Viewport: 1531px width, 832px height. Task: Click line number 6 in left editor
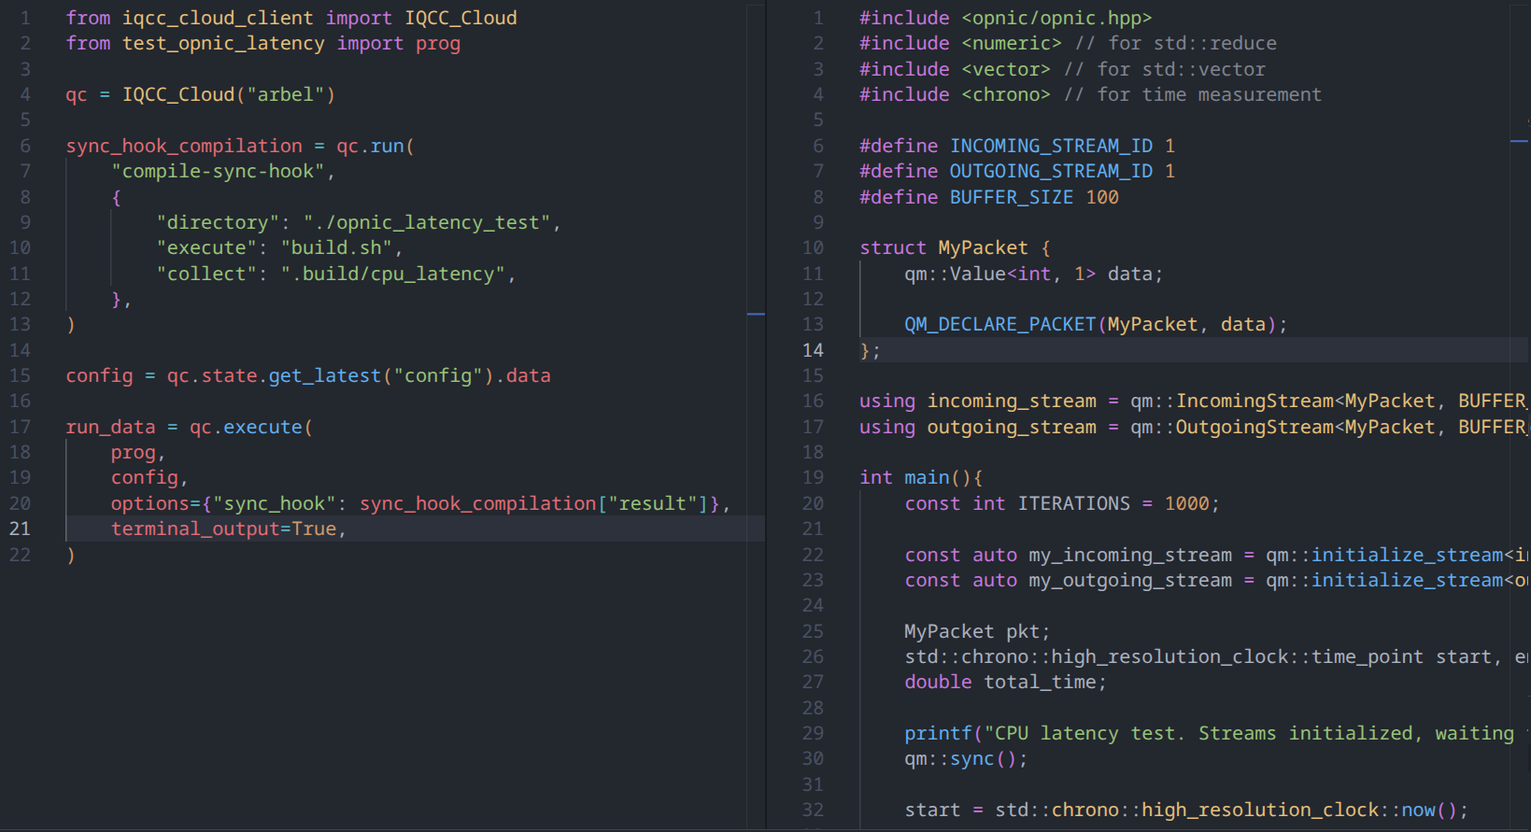click(x=25, y=147)
